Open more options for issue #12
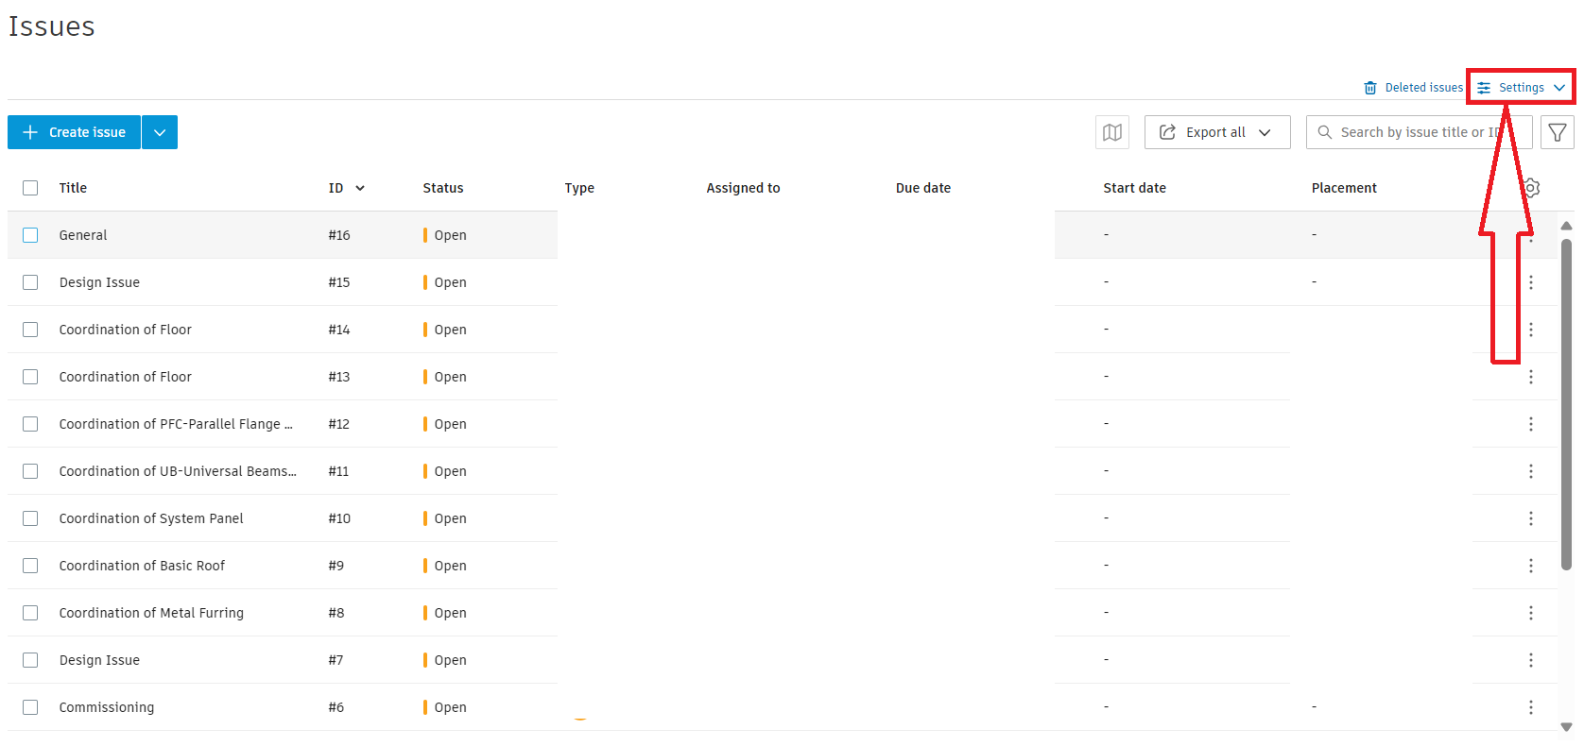The image size is (1584, 746). click(1531, 424)
